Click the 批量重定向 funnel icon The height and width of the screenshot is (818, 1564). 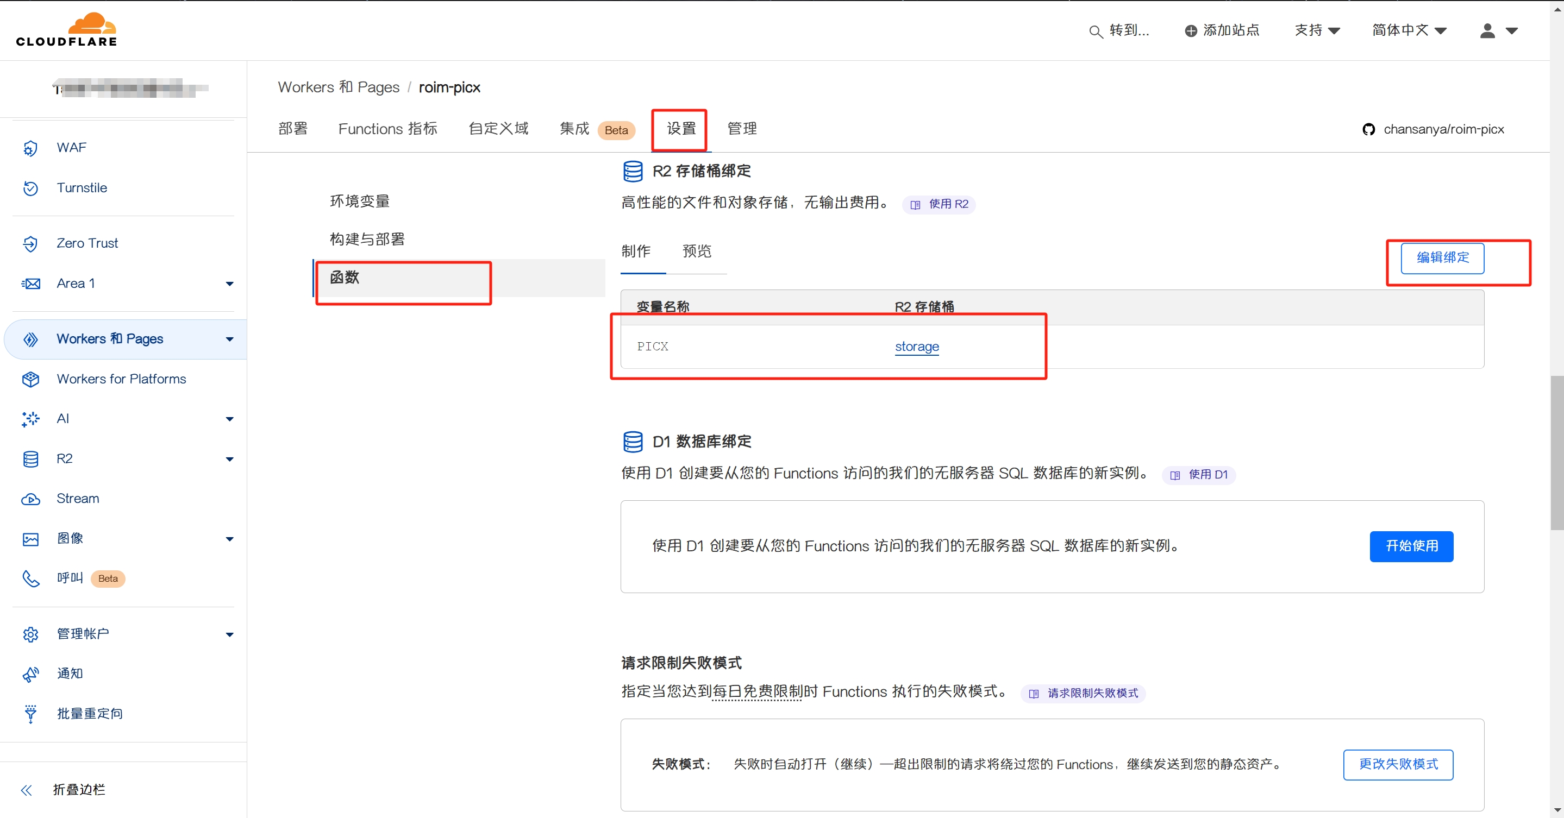click(x=30, y=714)
